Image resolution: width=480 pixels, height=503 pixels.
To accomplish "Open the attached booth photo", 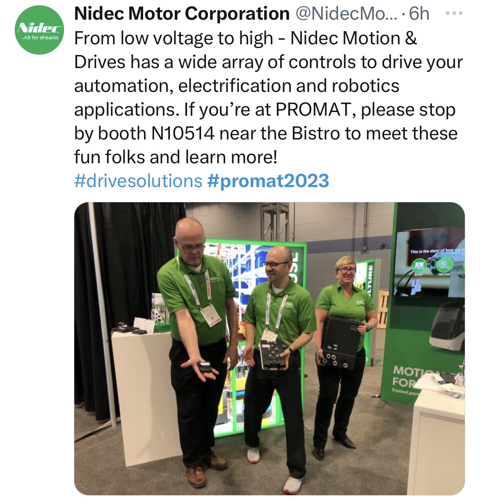I will click(269, 348).
